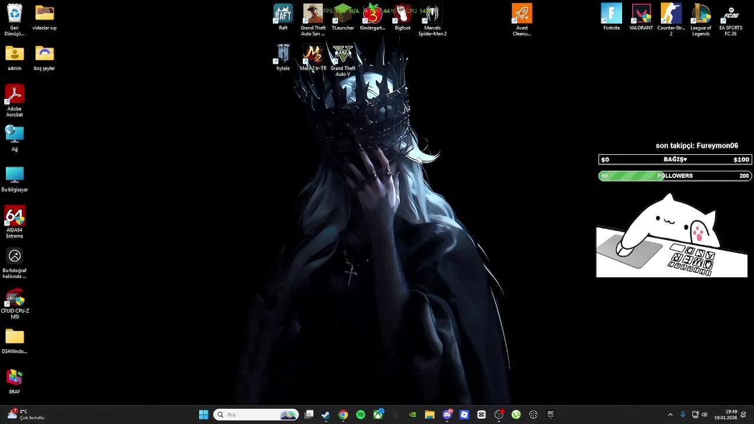Launch AIDA64 Extreme shortcut
The height and width of the screenshot is (424, 754).
tap(14, 222)
